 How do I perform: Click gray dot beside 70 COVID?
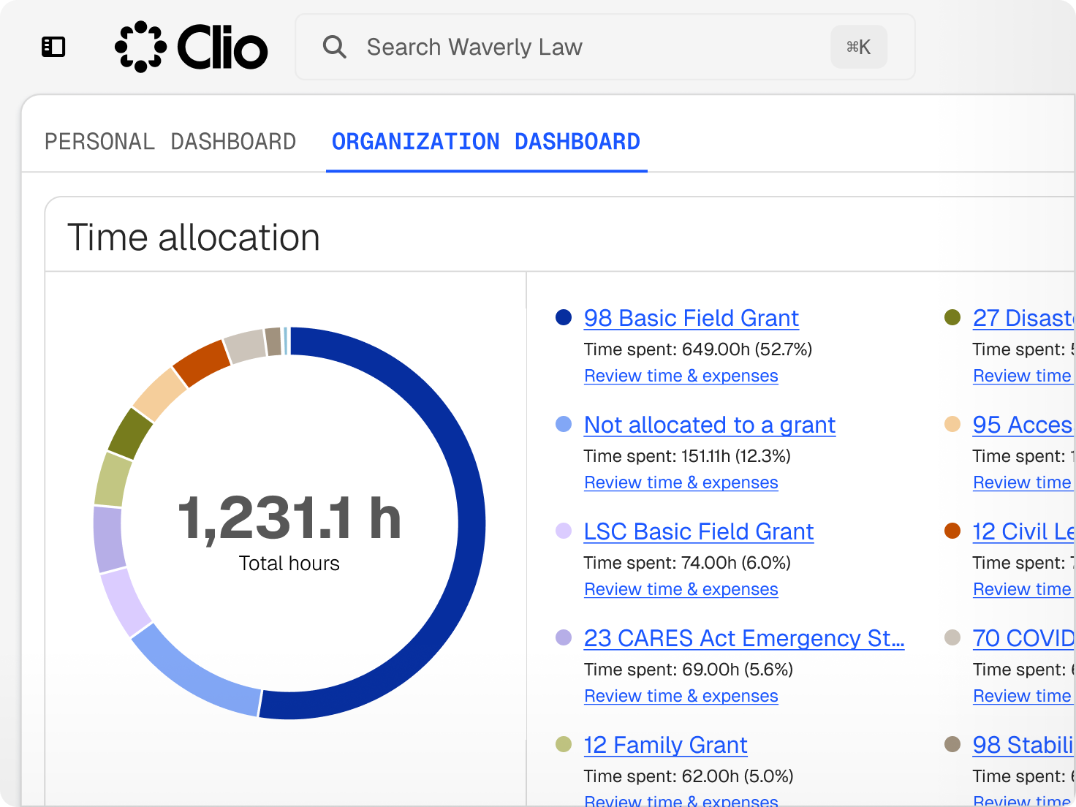[x=952, y=637]
